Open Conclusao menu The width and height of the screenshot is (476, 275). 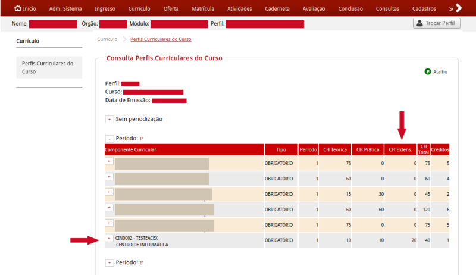point(350,8)
